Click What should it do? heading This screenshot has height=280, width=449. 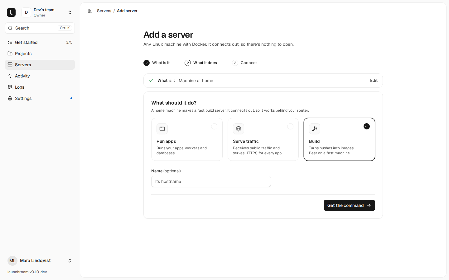pyautogui.click(x=174, y=103)
